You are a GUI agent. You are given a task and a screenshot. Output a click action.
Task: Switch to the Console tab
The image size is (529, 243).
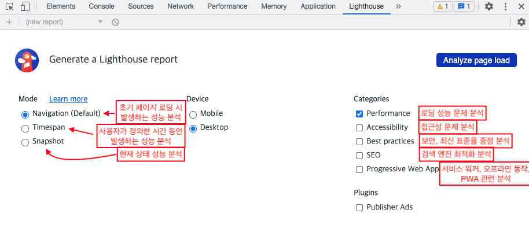click(101, 6)
